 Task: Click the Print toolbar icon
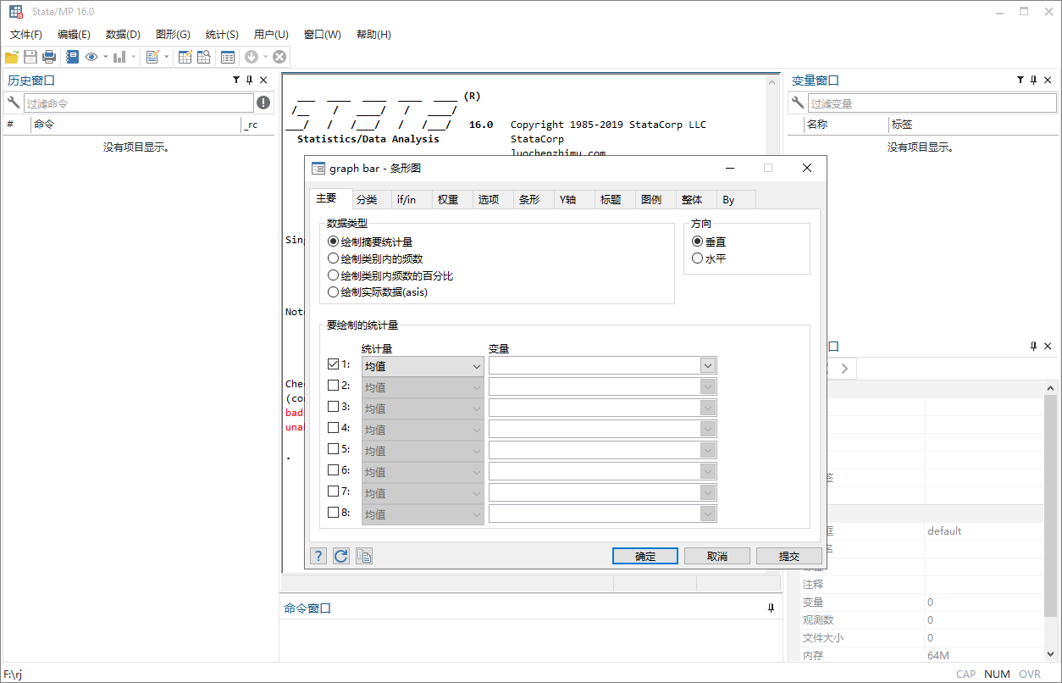pos(49,57)
